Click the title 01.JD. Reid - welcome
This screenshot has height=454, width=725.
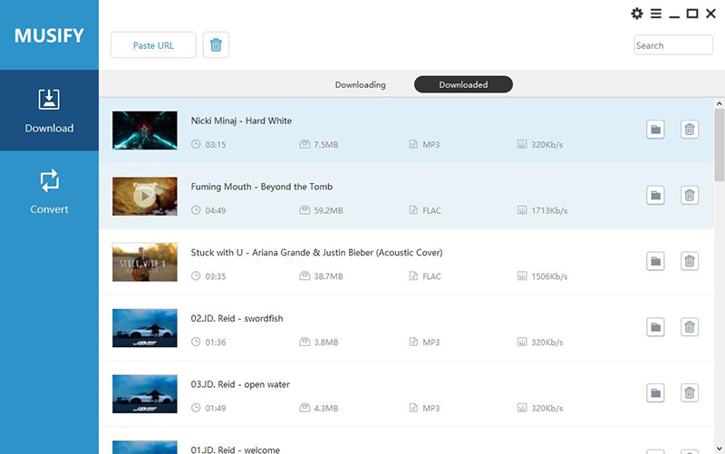pyautogui.click(x=236, y=449)
